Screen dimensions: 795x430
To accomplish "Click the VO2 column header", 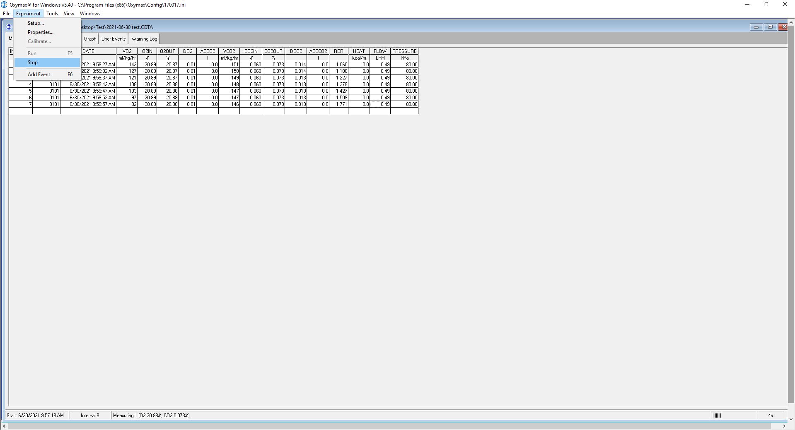I will (x=127, y=51).
